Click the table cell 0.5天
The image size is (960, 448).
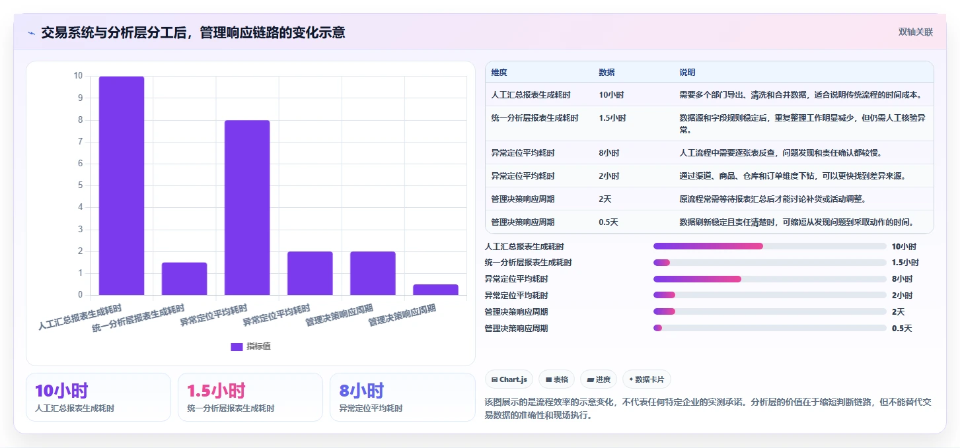tap(608, 222)
